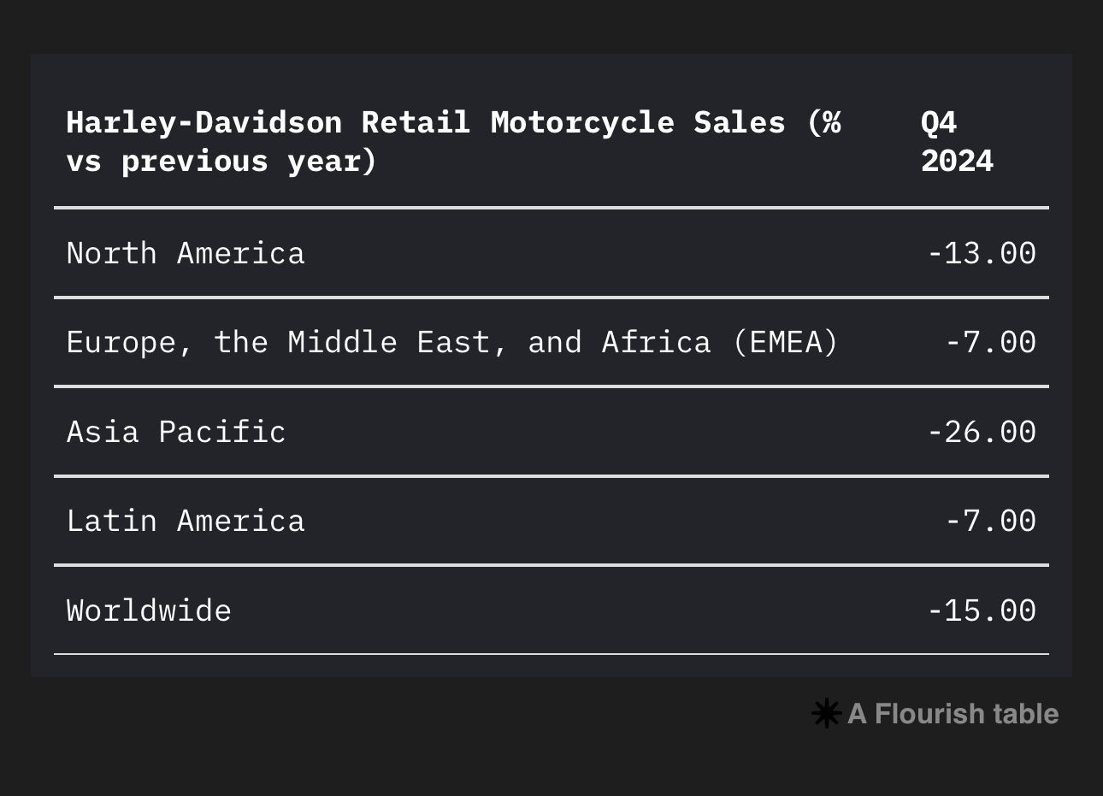Viewport: 1103px width, 796px height.
Task: Click divider between Asia Pacific and Latin America
Action: pos(551,476)
